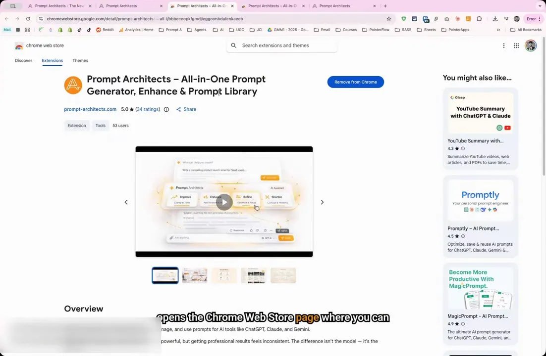Open GMM1 - 2026 Google Drive bookmark
The width and height of the screenshot is (546, 356).
288,30
